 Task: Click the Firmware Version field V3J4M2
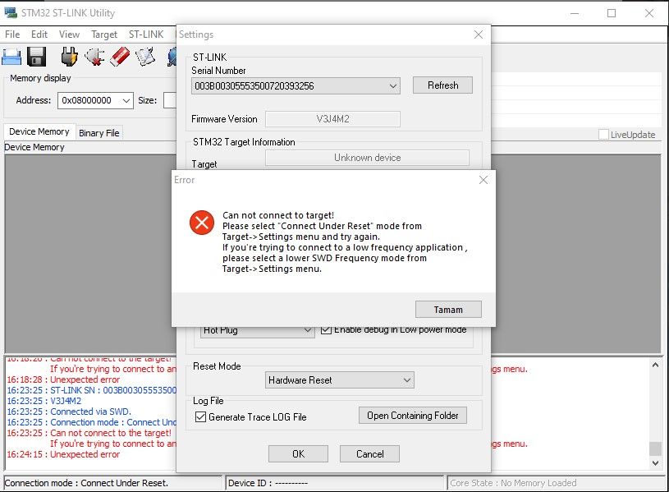(x=332, y=119)
